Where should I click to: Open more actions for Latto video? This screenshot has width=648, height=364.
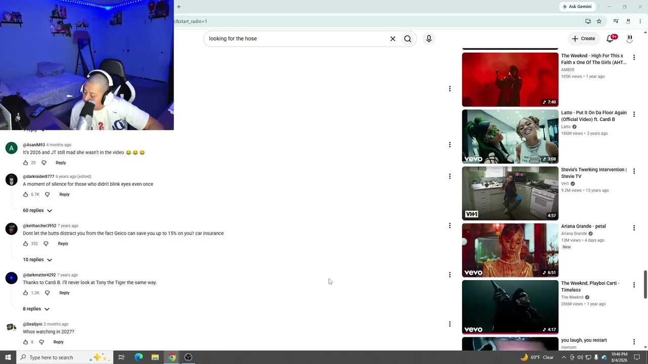tap(634, 114)
